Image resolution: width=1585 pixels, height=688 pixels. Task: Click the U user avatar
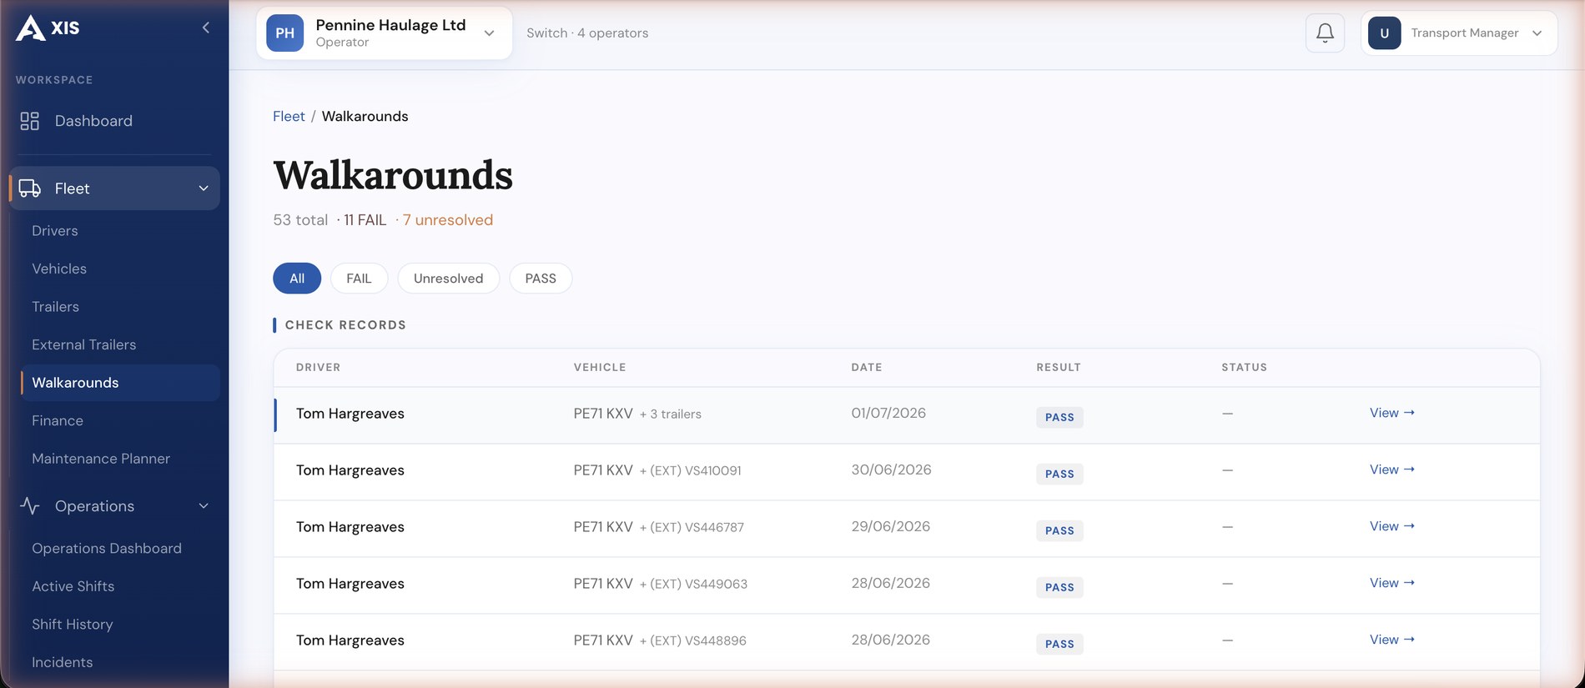(1384, 33)
